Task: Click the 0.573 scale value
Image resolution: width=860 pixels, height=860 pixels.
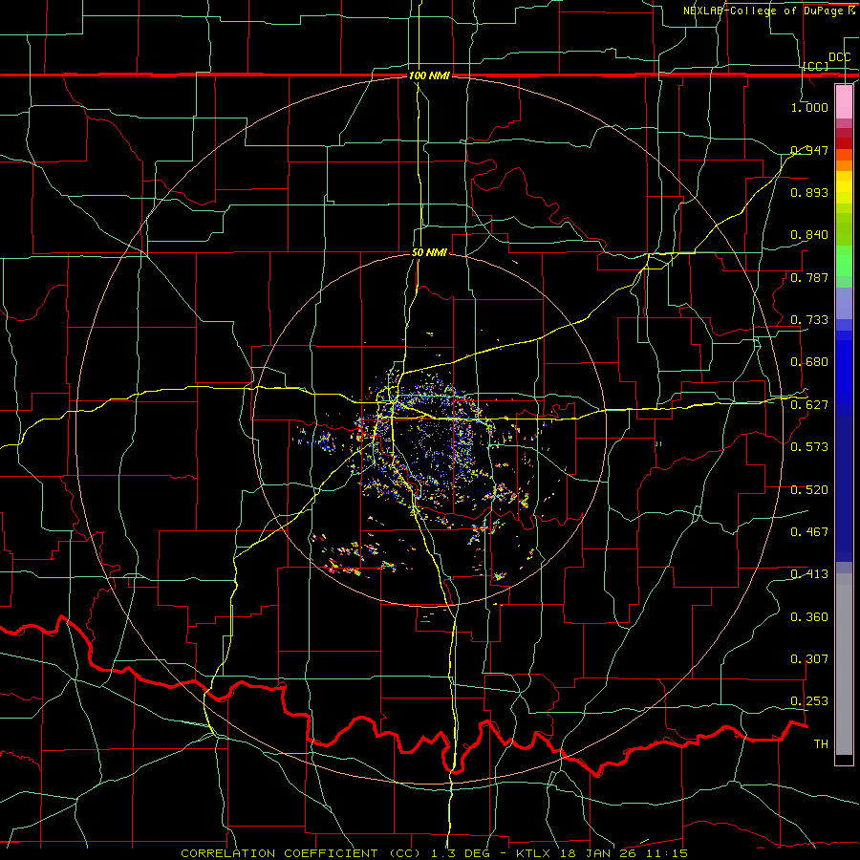Action: click(809, 447)
